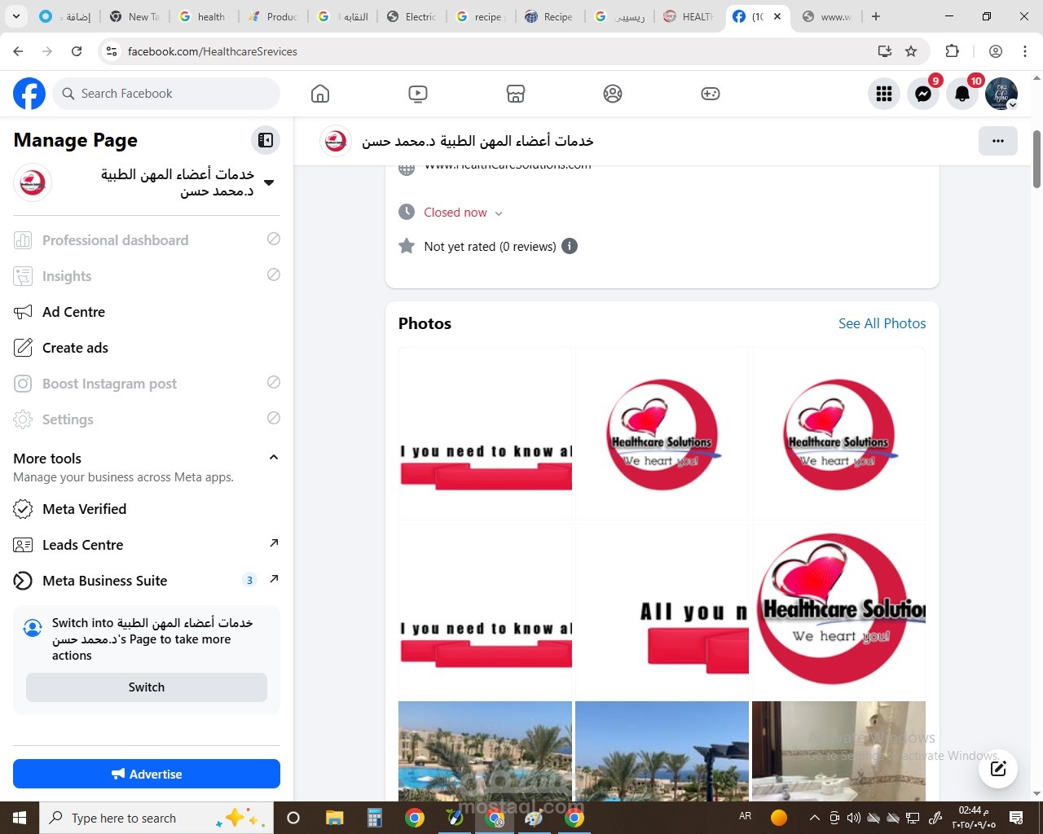Image resolution: width=1043 pixels, height=834 pixels.
Task: Expand Closed now opening hours
Action: click(463, 213)
